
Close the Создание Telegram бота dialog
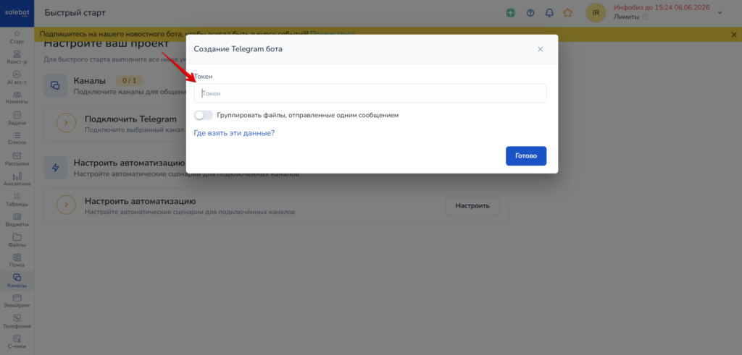pyautogui.click(x=541, y=49)
